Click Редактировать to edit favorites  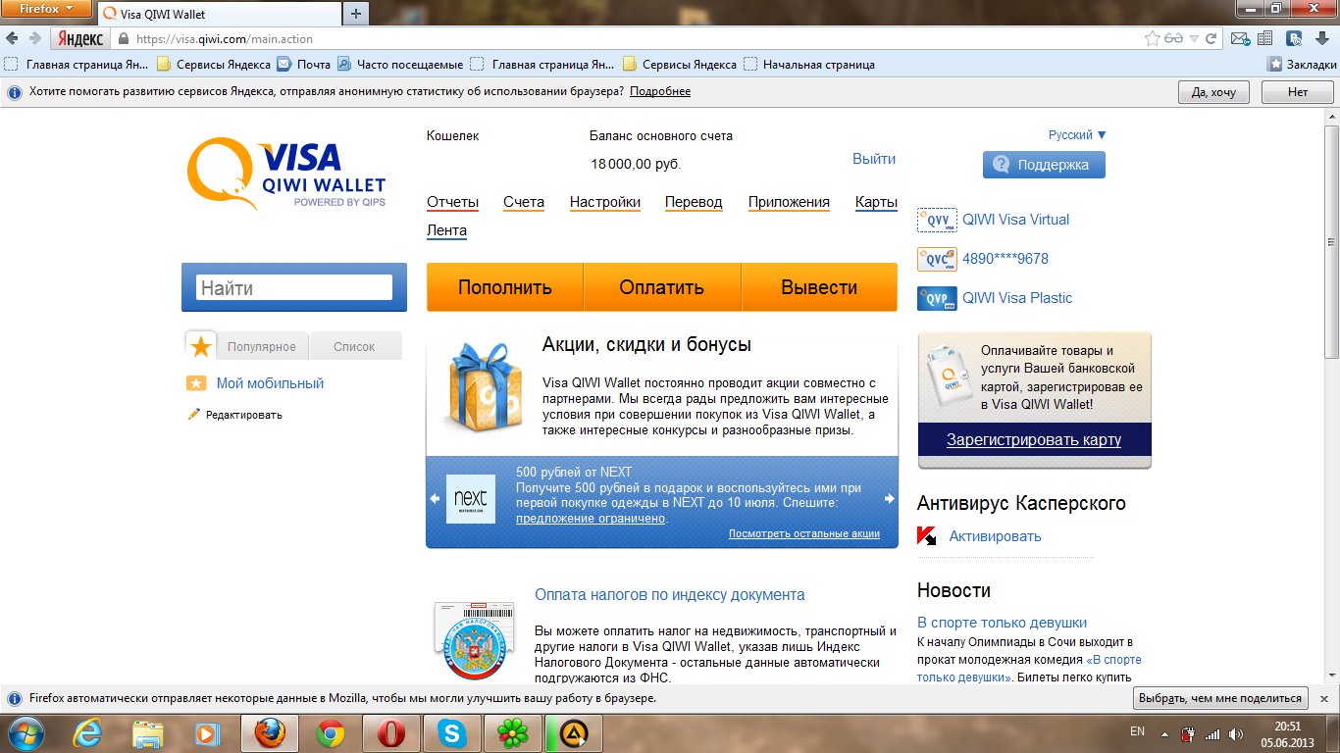[x=243, y=415]
